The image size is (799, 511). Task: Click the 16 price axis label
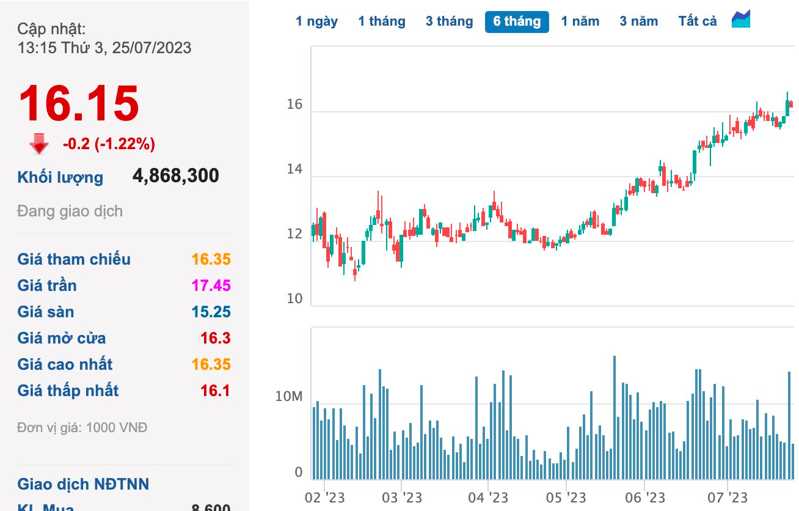coord(294,105)
